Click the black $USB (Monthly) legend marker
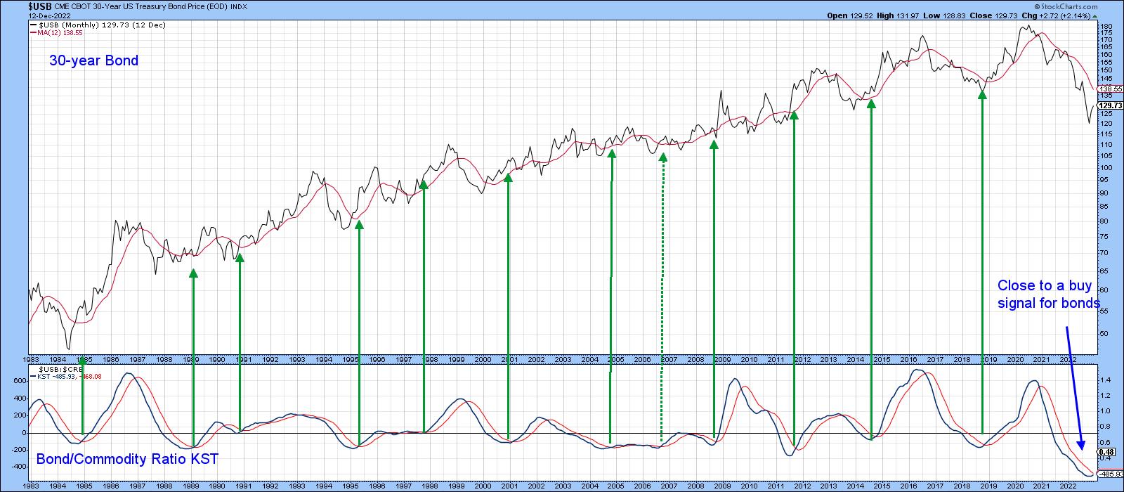The height and width of the screenshot is (492, 1124). coord(32,25)
